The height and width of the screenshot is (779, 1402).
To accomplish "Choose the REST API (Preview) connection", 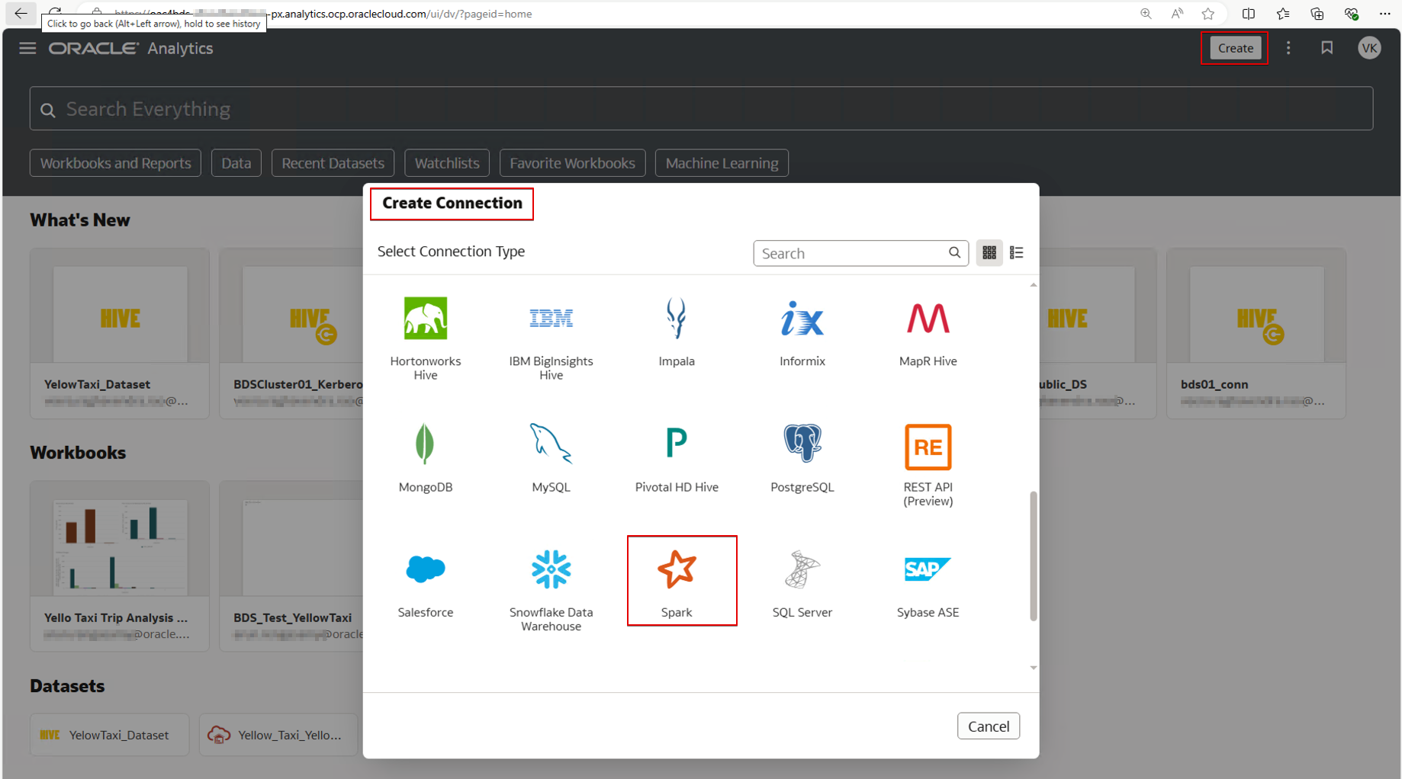I will (x=928, y=461).
